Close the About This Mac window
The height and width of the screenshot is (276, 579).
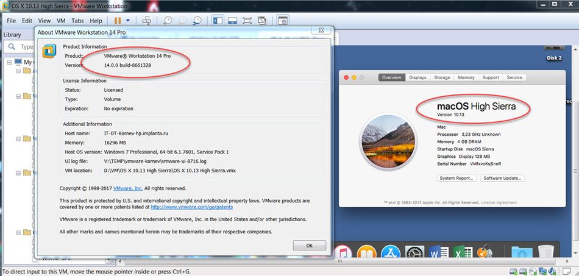(x=346, y=77)
